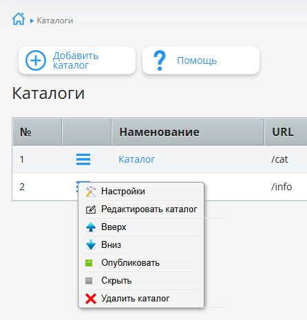Click the blue up arrow icon
307x320 pixels.
point(91,227)
